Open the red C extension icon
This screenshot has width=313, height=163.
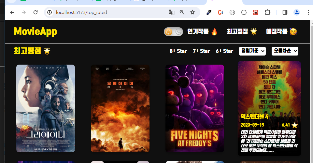(x=221, y=12)
